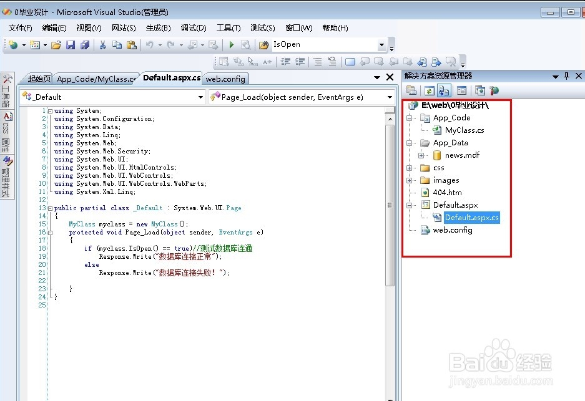Collapse the App_Data folder node
Image resolution: width=585 pixels, height=401 pixels.
(410, 143)
